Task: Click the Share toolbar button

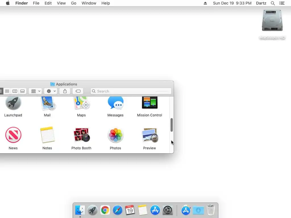Action: [x=65, y=91]
